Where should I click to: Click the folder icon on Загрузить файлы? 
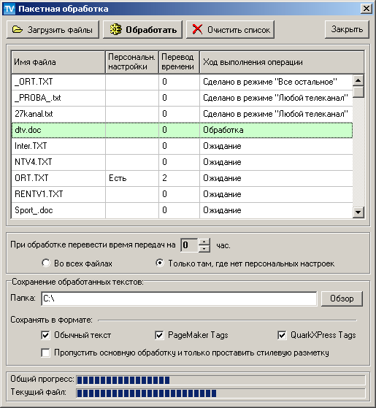[18, 29]
